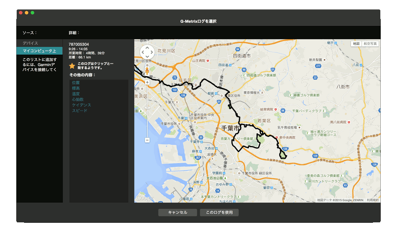Screen dimensions: 397x246
Task: Maximize the window with the green button
Action: tap(33, 13)
